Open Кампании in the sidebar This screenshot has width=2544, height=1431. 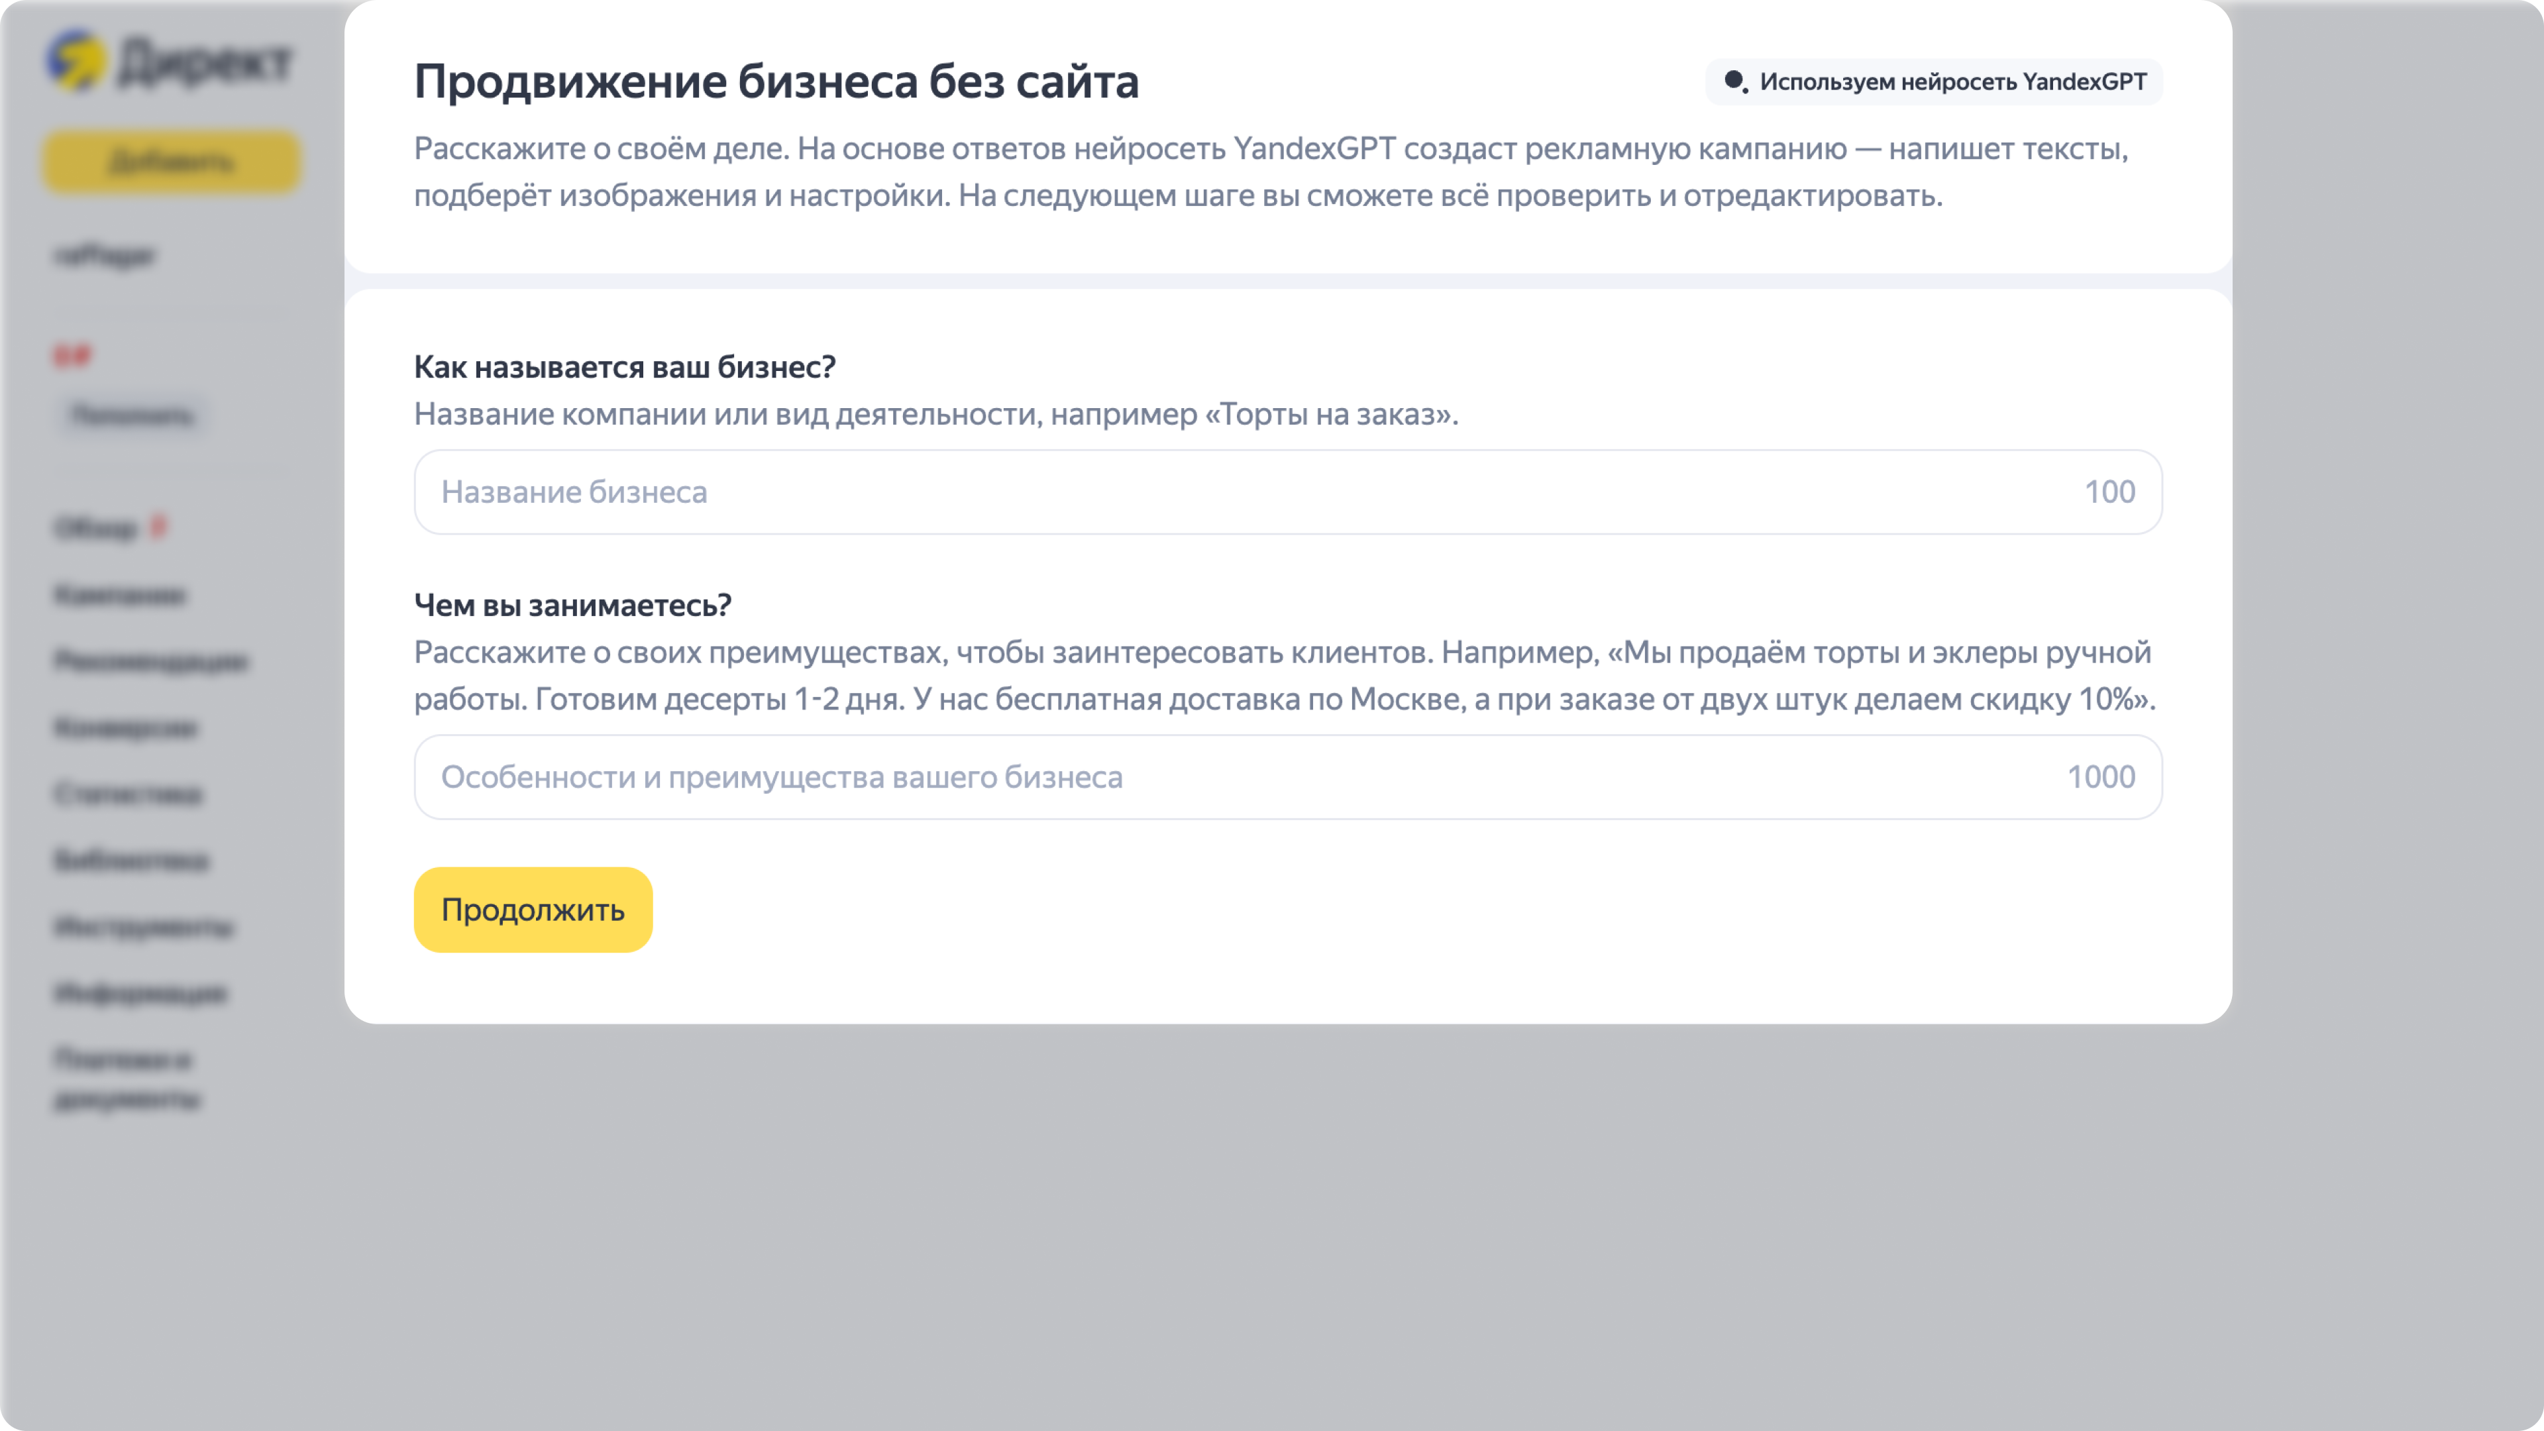pyautogui.click(x=119, y=594)
